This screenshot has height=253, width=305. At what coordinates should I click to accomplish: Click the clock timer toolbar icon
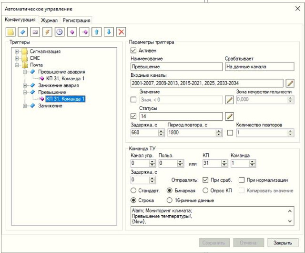[x=60, y=32]
